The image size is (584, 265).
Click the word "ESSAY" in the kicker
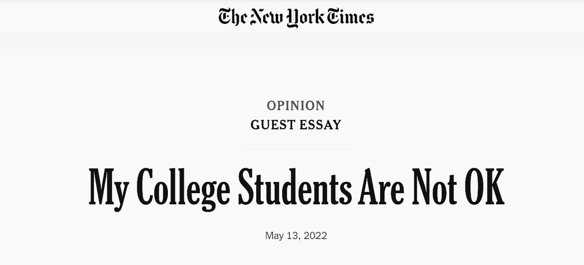320,125
